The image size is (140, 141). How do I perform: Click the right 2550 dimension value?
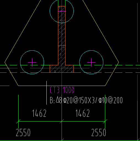[99, 132]
